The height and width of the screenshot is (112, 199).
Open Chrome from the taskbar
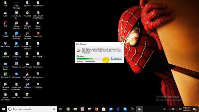68,109
